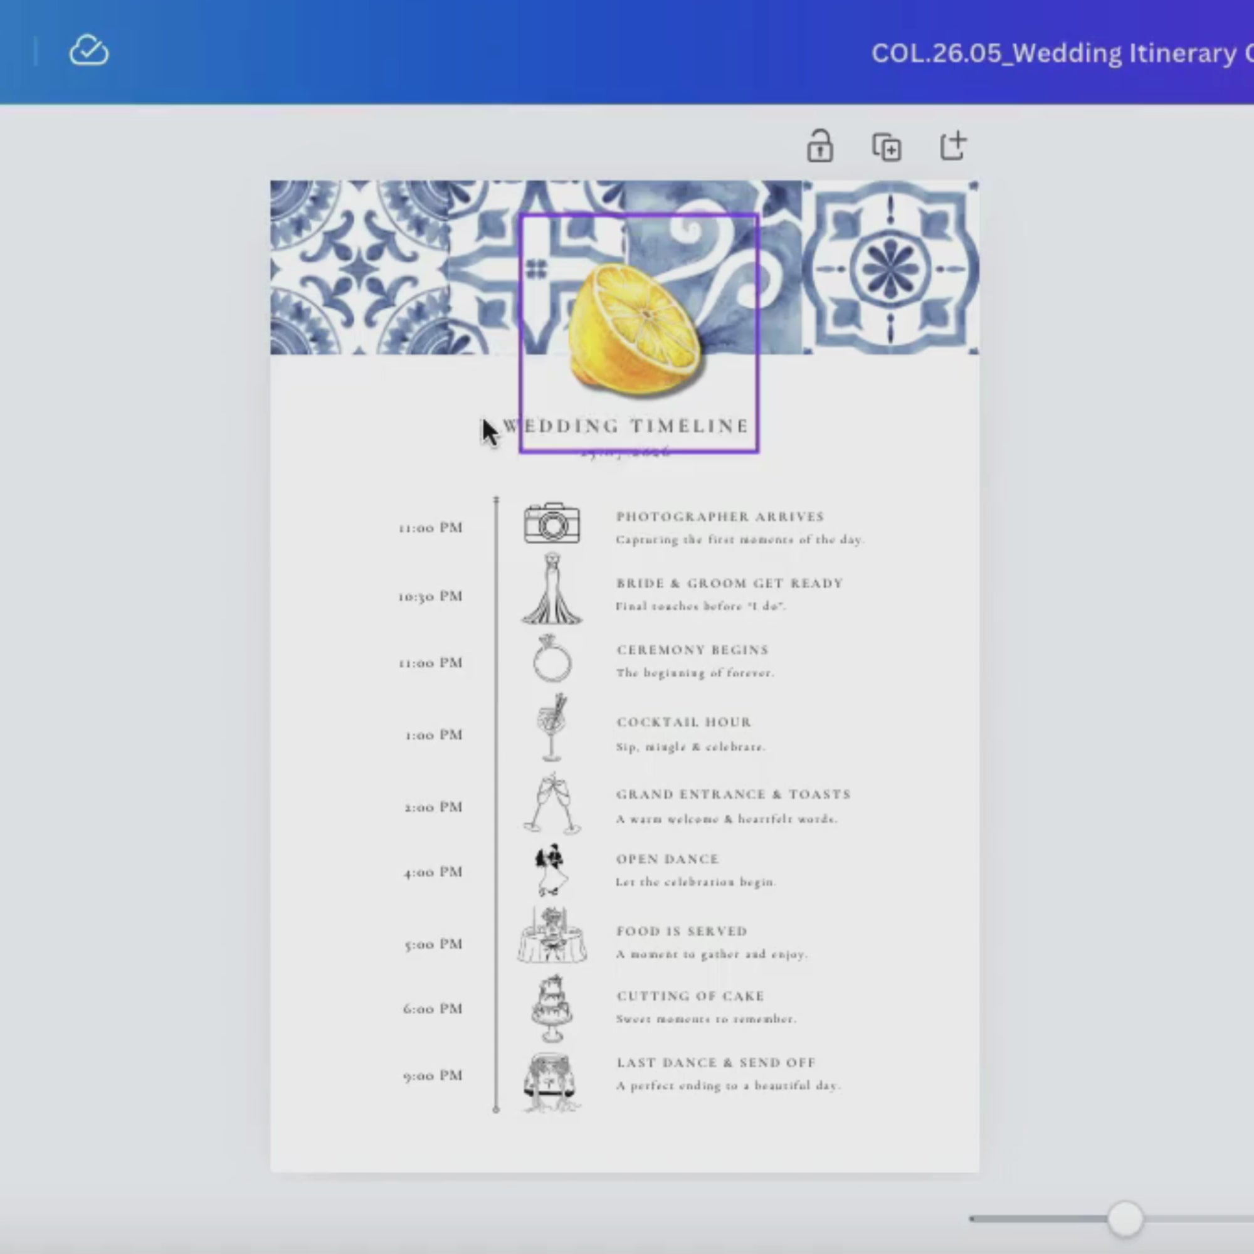This screenshot has width=1254, height=1254.
Task: Select the dining table icon
Action: click(552, 935)
